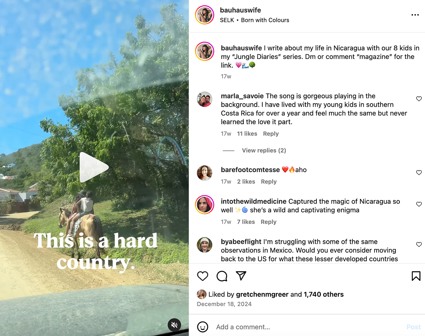Image resolution: width=425 pixels, height=336 pixels.
Task: Like intothewildmedicine's comment heart
Action: (x=419, y=204)
